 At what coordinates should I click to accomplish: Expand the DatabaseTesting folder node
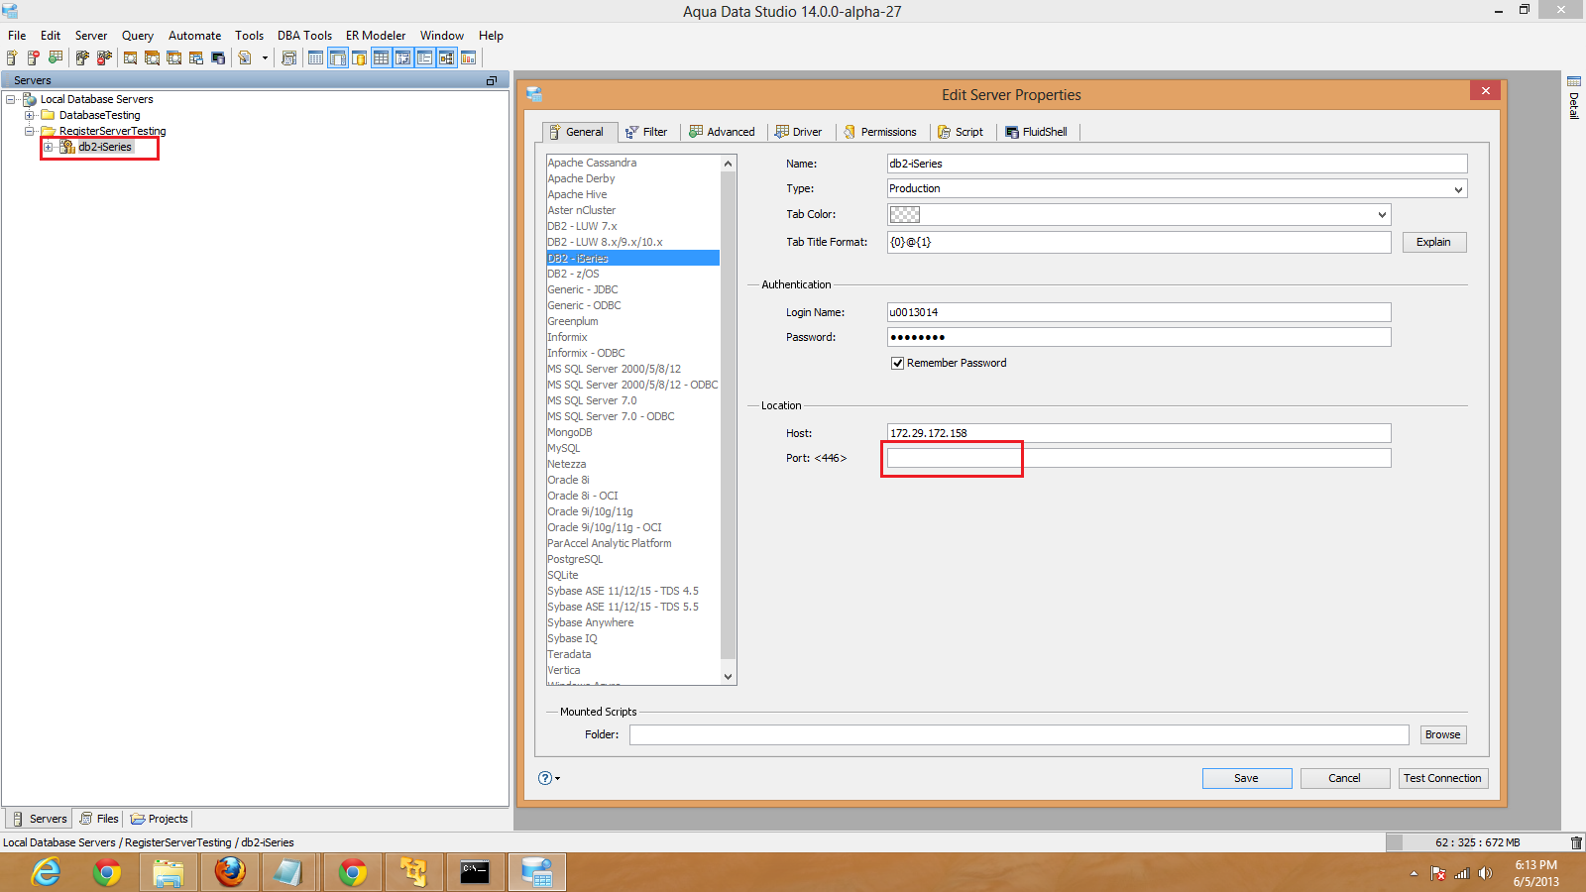pos(30,115)
